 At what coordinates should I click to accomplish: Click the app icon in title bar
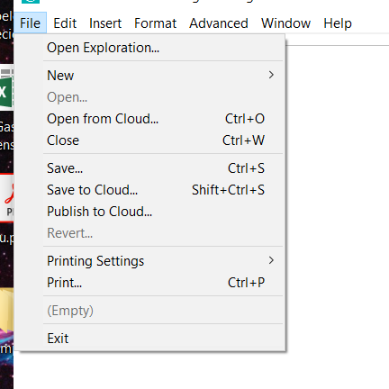[31, 1]
